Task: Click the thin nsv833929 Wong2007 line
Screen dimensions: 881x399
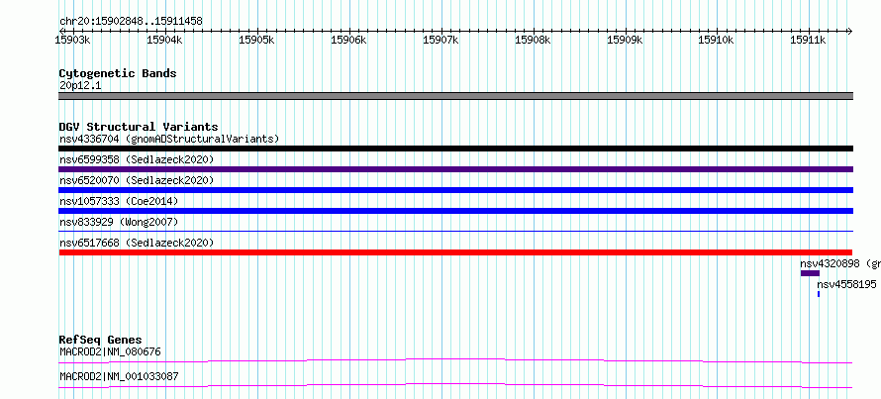Action: click(x=455, y=231)
